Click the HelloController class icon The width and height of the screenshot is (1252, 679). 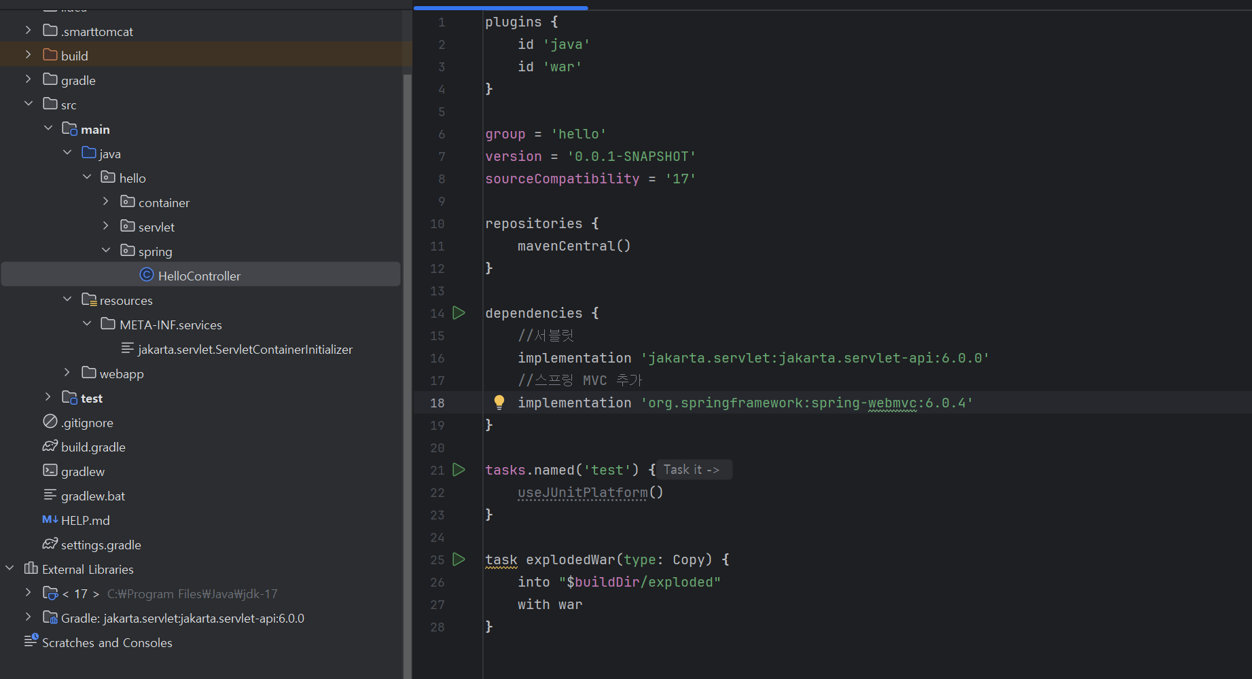click(x=147, y=275)
